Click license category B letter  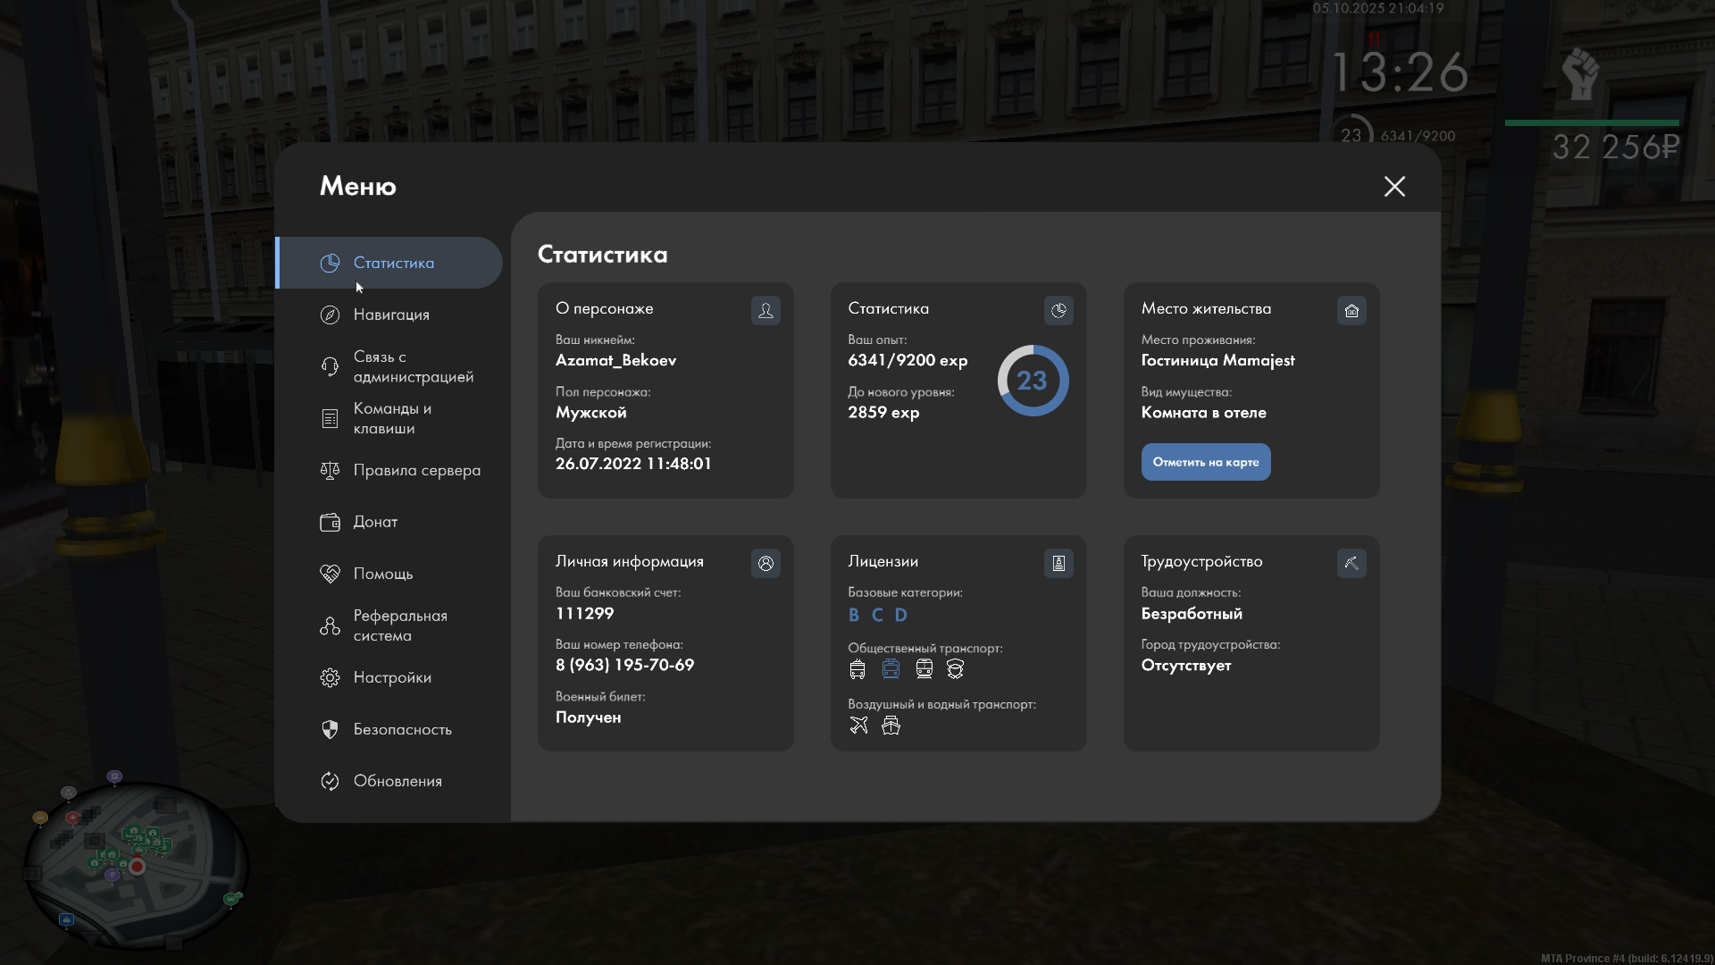(853, 615)
